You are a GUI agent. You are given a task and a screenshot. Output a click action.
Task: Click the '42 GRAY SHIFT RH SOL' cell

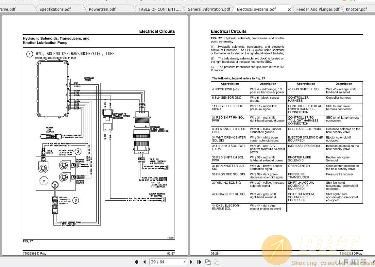coord(230,197)
